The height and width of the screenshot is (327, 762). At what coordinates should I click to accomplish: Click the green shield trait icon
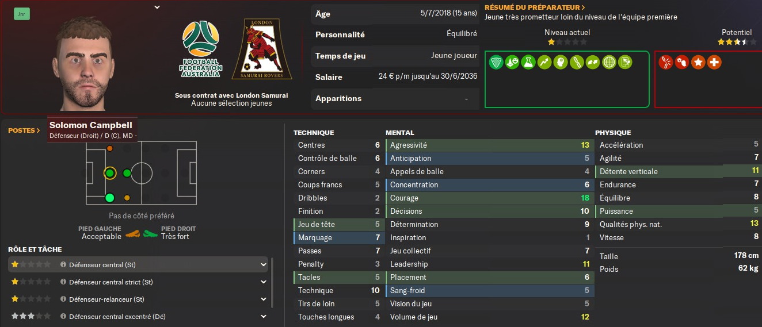[496, 62]
